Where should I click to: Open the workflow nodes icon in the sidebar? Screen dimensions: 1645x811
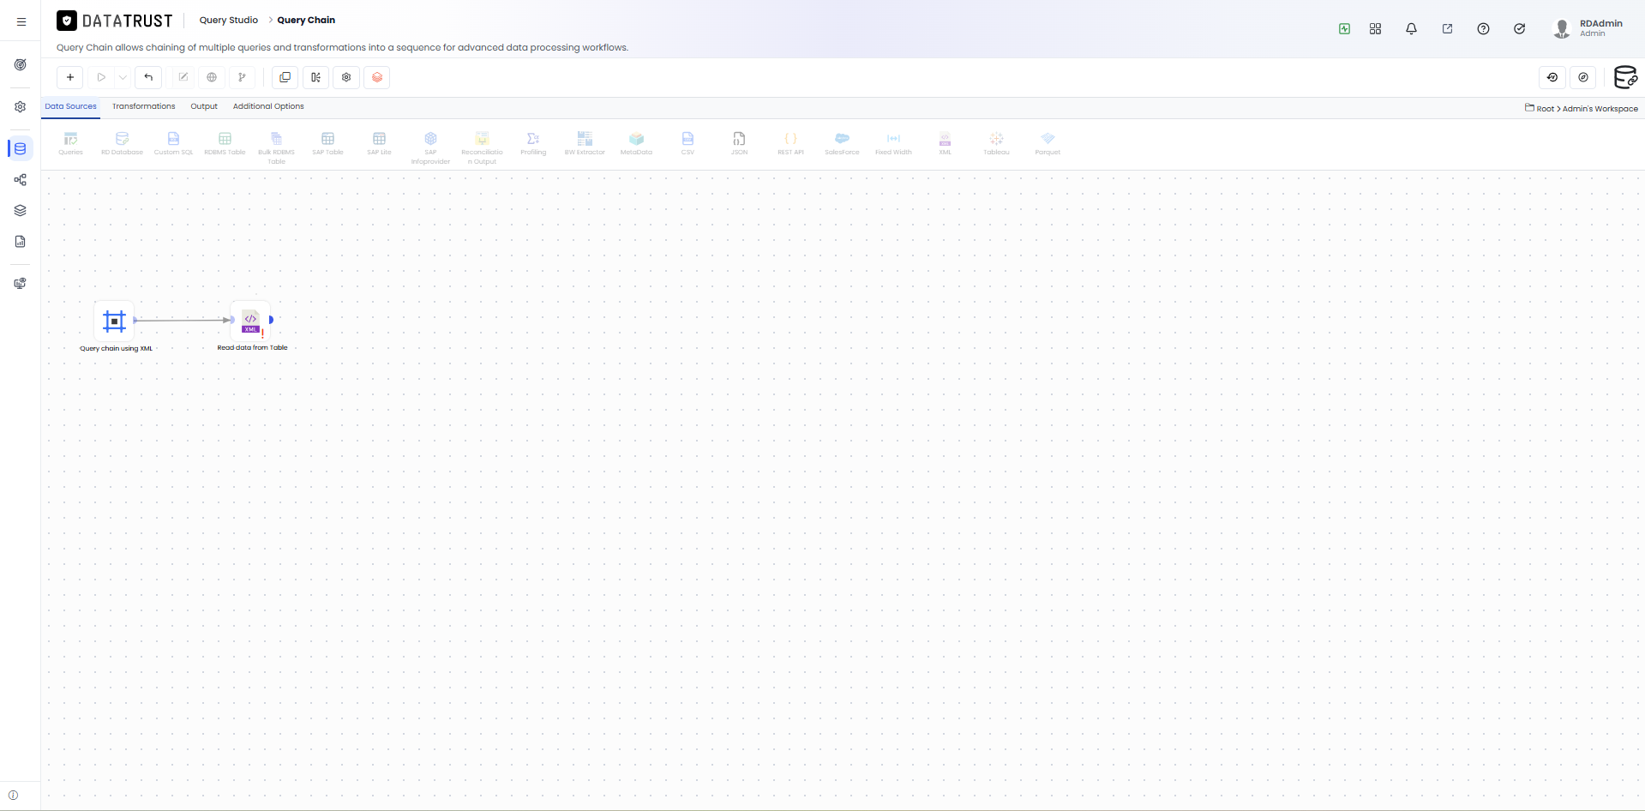(21, 180)
